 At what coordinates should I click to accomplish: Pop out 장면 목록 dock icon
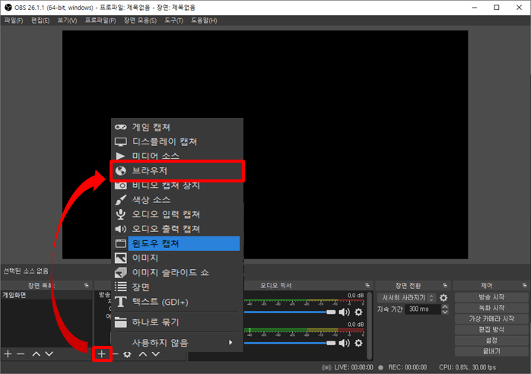87,286
